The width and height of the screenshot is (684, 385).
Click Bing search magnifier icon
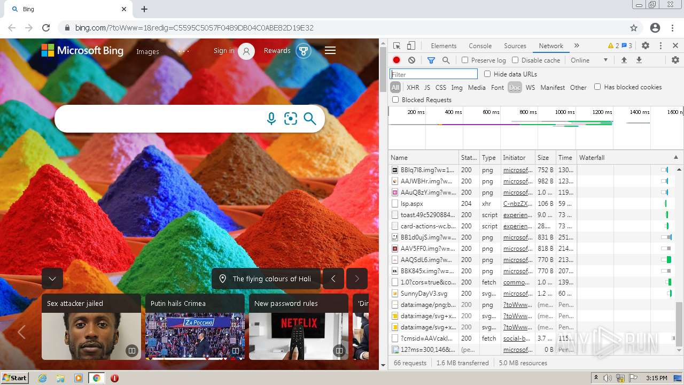(x=310, y=119)
